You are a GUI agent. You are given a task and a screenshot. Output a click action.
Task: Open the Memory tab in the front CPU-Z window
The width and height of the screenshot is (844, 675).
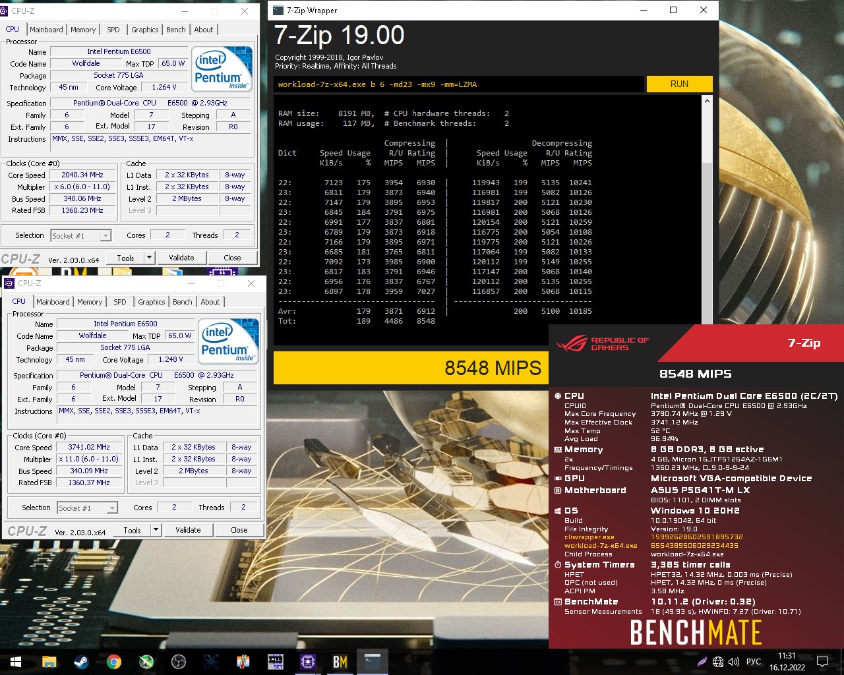point(90,302)
